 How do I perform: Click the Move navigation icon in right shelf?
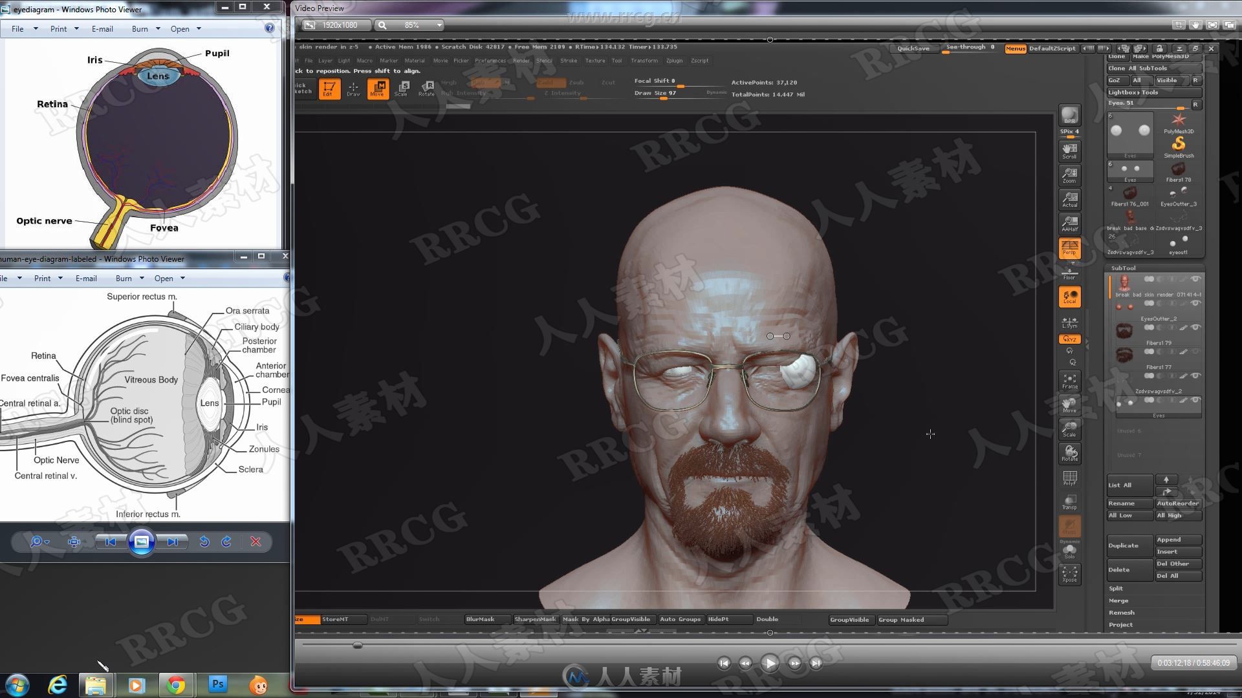[x=1069, y=405]
